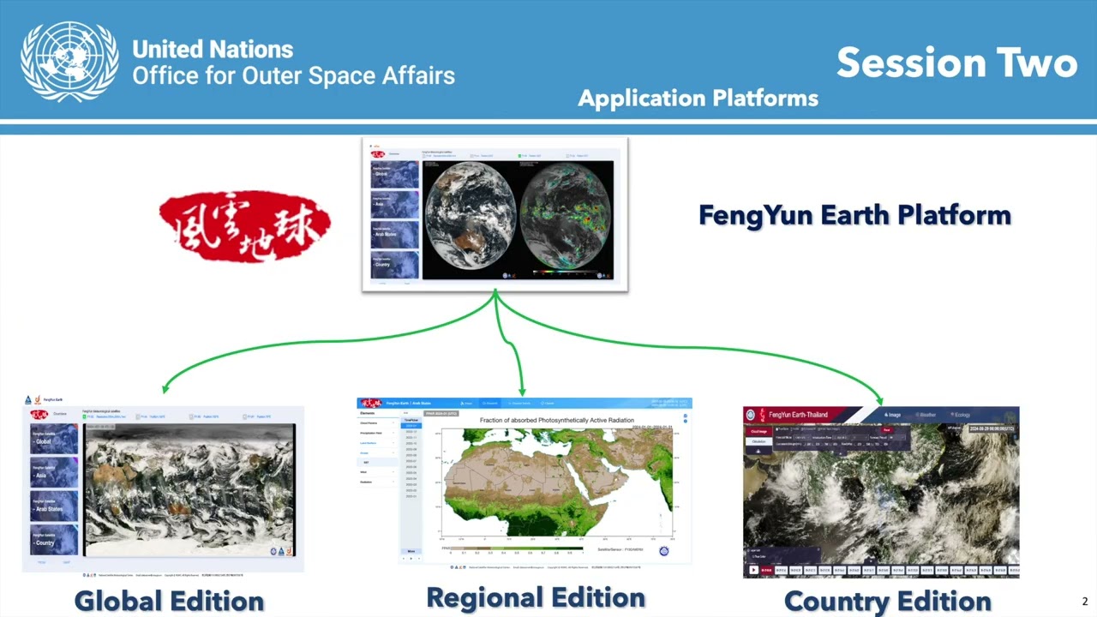This screenshot has width=1097, height=617.
Task: Click upper blue circle icon at map right
Action: point(685,416)
